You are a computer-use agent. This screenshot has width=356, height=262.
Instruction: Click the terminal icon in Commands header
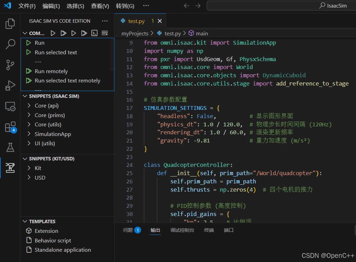click(94, 33)
